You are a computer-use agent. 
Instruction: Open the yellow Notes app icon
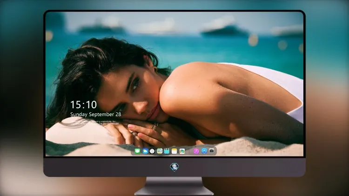[x=174, y=151]
